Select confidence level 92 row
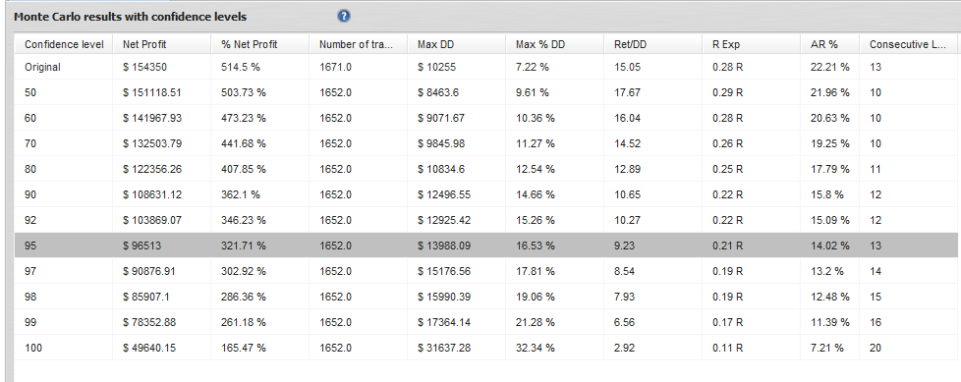 (486, 220)
